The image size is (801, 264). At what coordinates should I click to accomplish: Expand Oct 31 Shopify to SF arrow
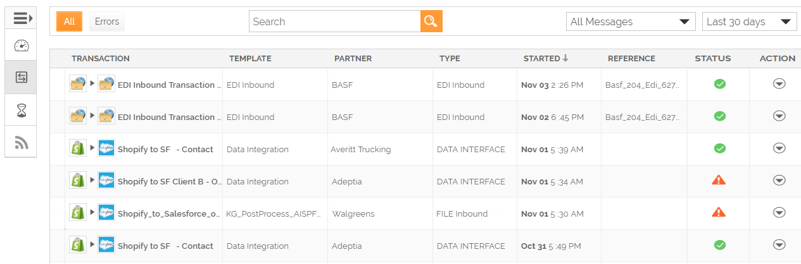pos(92,245)
